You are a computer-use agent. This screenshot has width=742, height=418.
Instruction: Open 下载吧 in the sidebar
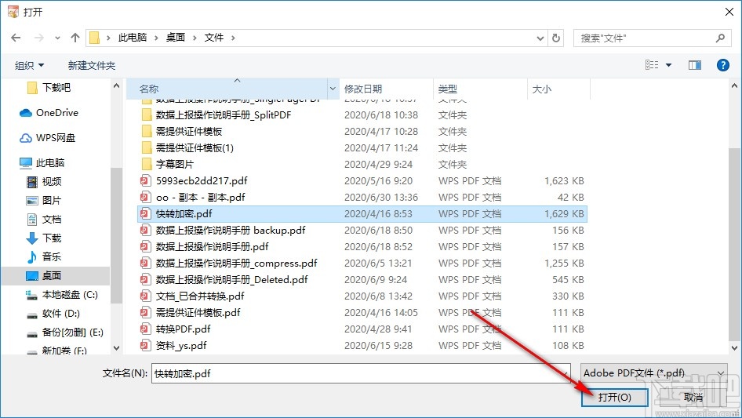click(x=56, y=88)
